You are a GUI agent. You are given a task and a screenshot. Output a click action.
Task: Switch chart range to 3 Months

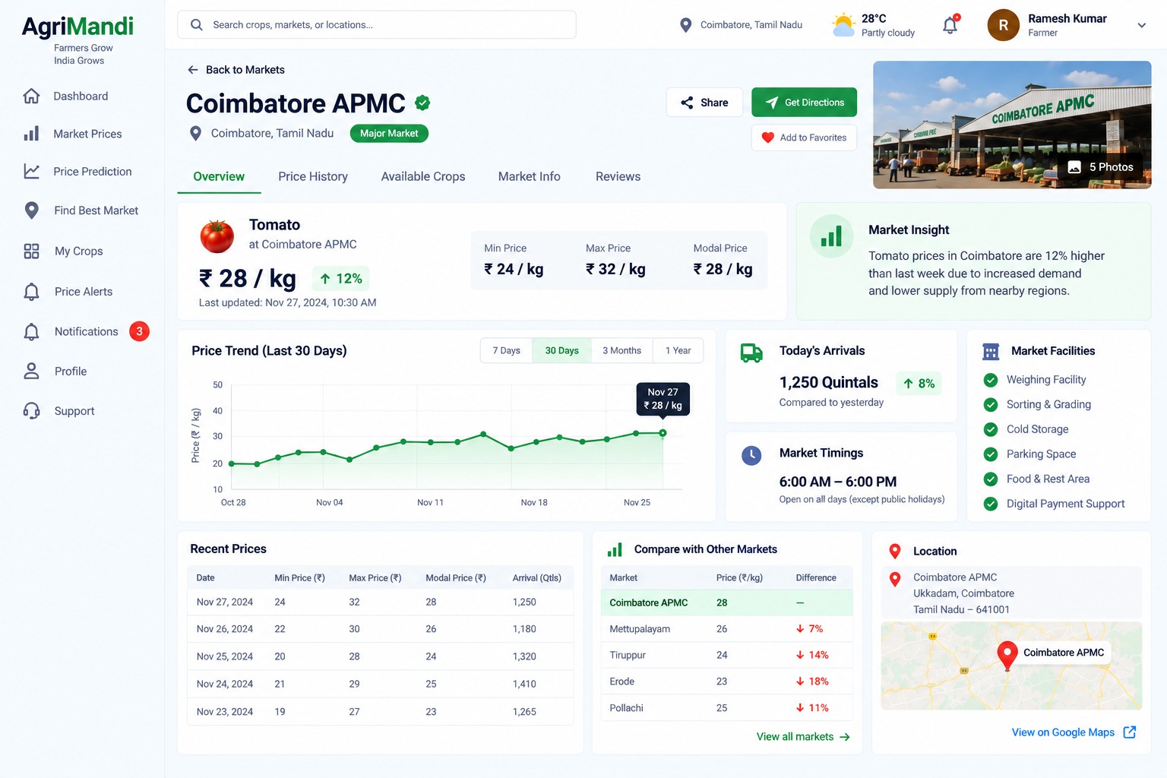(622, 351)
